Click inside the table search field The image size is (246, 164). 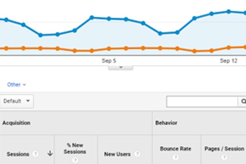[202, 102]
